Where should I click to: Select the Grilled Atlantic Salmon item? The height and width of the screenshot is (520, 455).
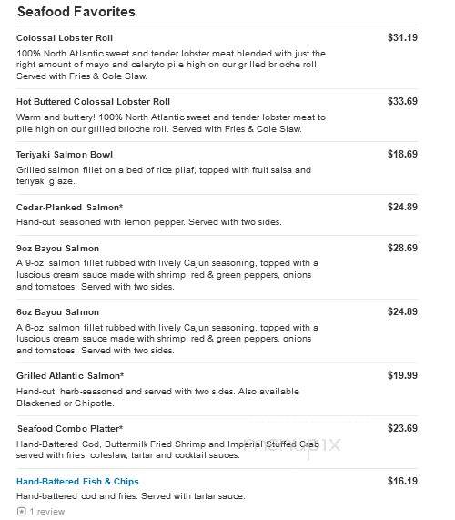click(x=70, y=376)
